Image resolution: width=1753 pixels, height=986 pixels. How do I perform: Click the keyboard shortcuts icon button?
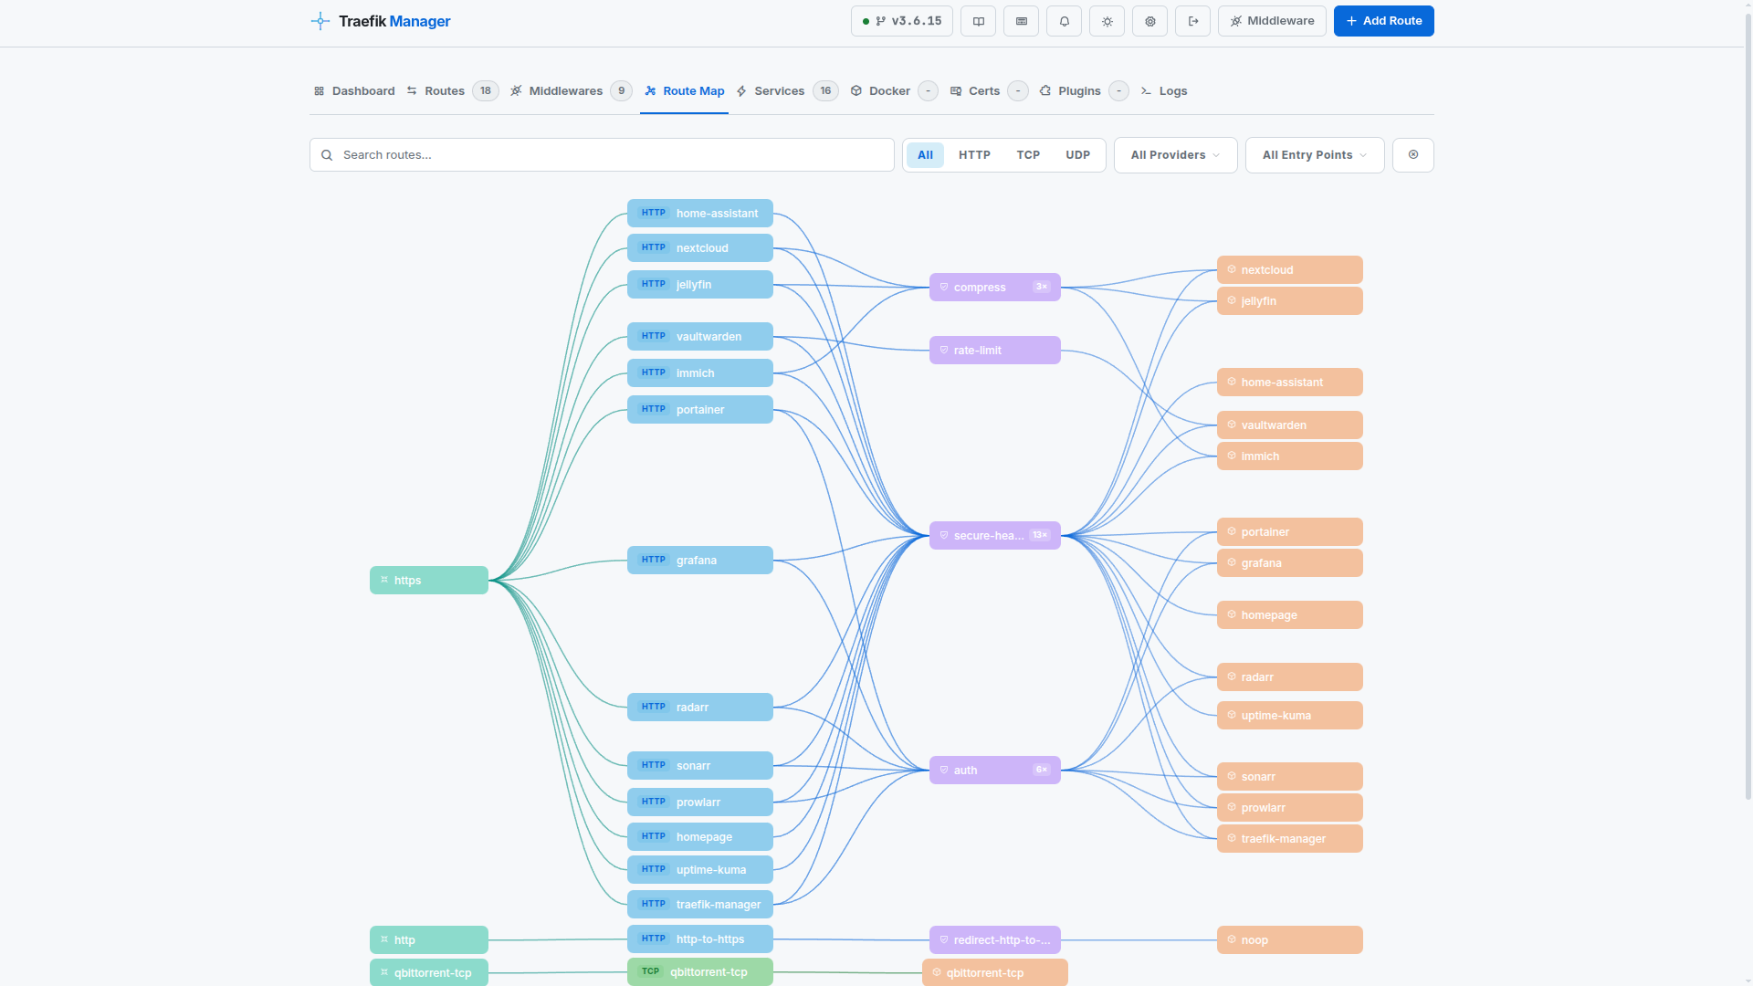coord(1022,21)
